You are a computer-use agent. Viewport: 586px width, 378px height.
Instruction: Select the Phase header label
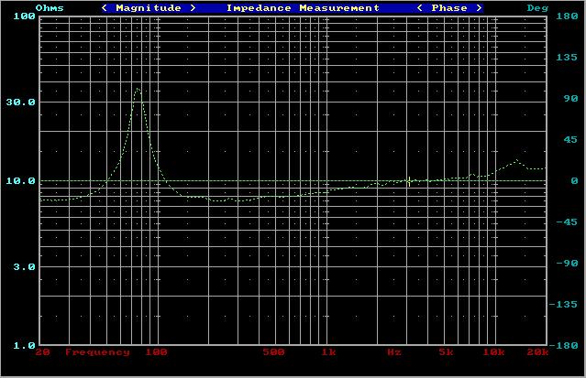[449, 8]
